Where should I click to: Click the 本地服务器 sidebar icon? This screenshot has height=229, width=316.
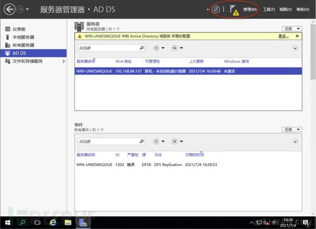click(x=7, y=37)
